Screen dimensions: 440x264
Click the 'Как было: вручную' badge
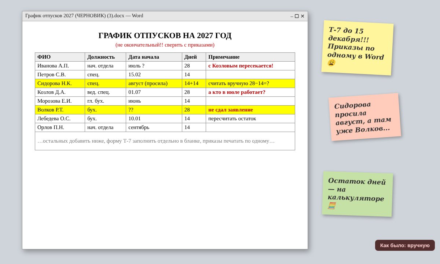(405, 245)
